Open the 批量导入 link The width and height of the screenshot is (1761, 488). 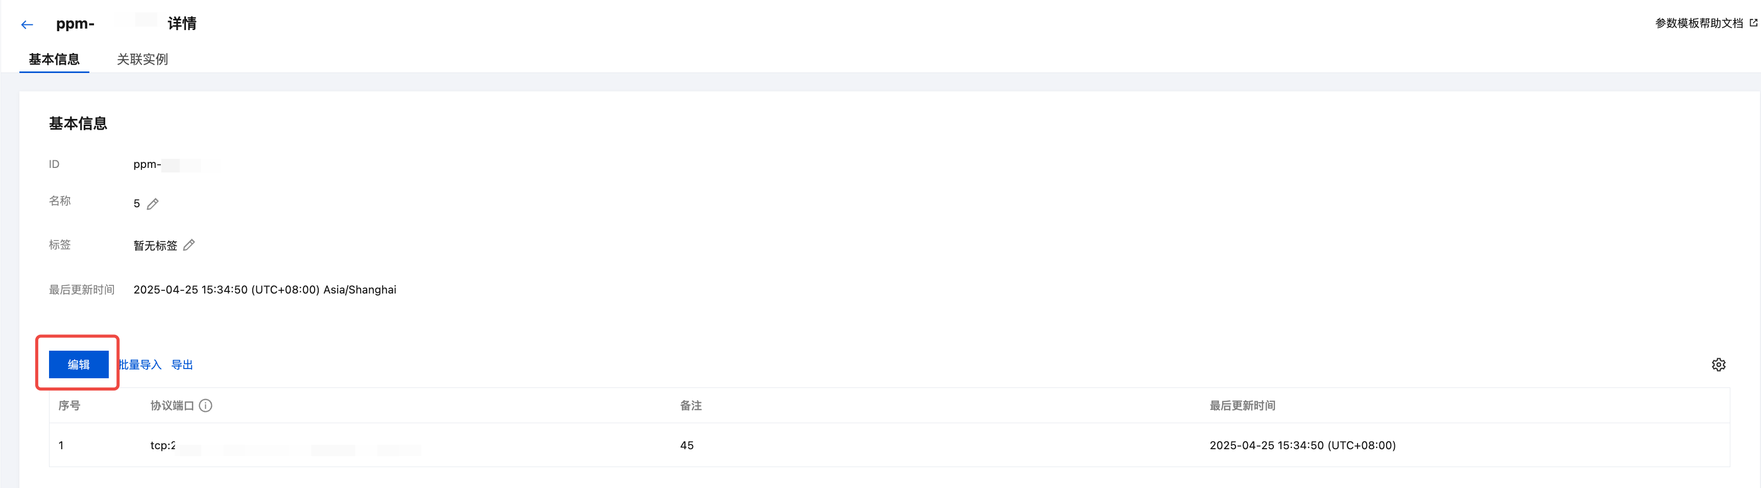(x=140, y=365)
